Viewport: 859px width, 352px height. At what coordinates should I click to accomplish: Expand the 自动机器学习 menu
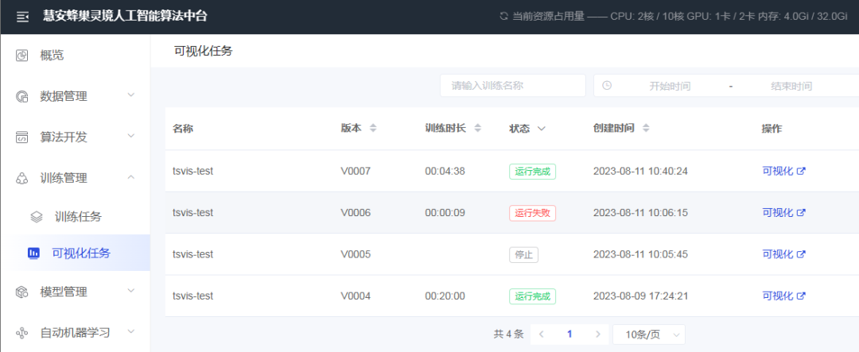point(76,332)
